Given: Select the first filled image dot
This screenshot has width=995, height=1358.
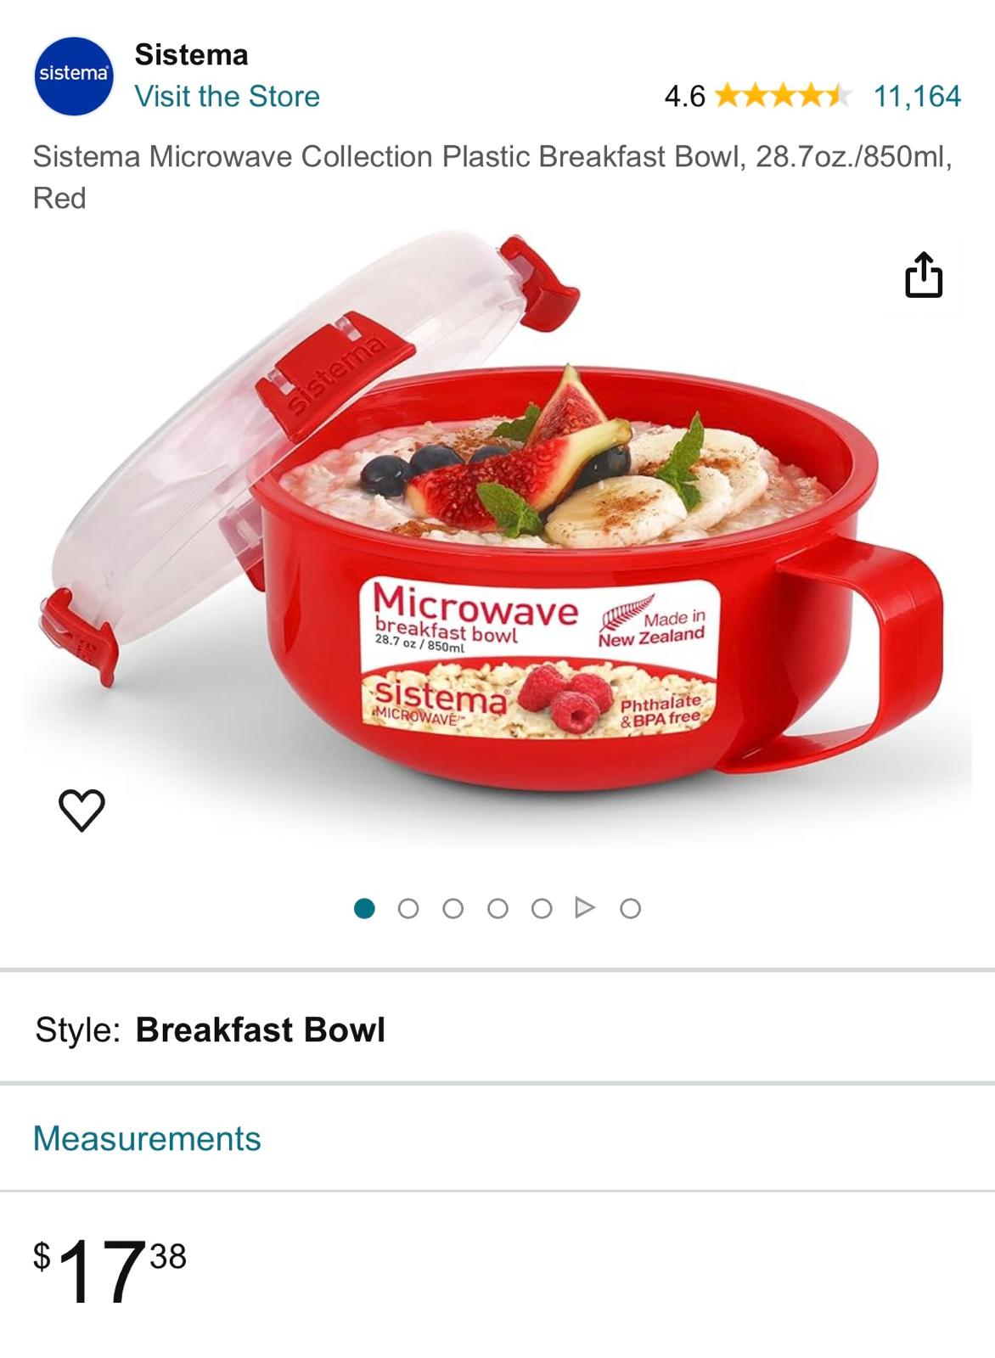Looking at the screenshot, I should click(364, 908).
